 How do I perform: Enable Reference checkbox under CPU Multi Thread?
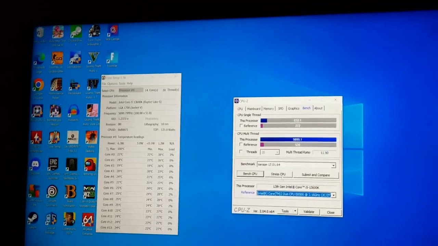point(242,145)
